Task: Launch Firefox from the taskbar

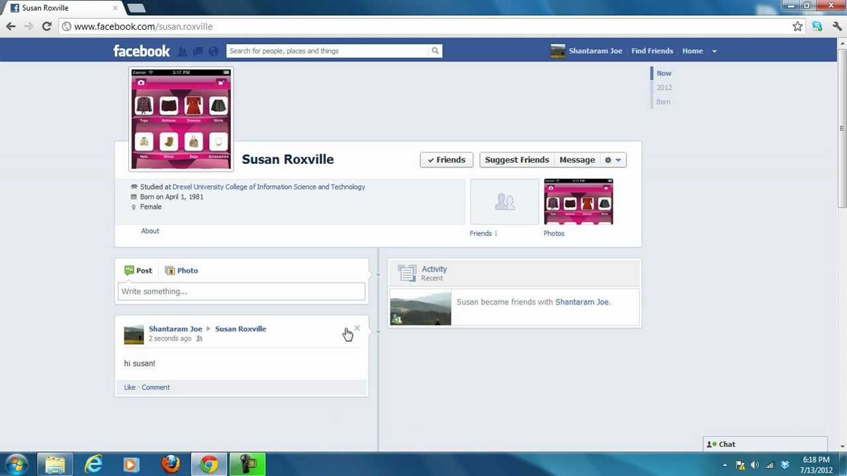Action: tap(170, 465)
